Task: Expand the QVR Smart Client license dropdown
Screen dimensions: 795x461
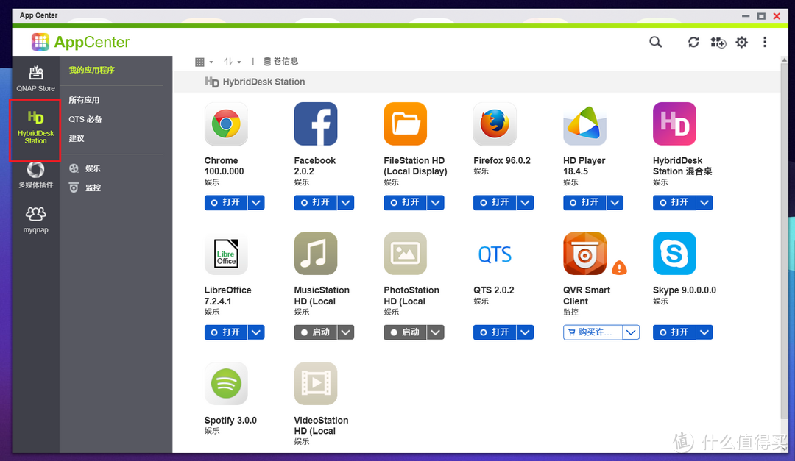Action: tap(631, 332)
